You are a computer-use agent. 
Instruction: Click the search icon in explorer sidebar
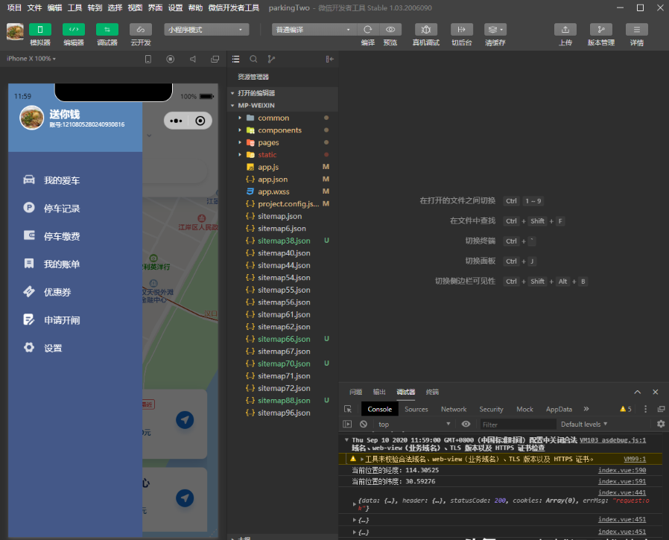[253, 59]
